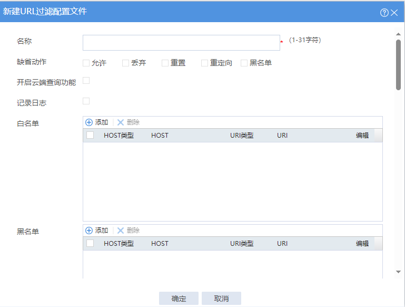This screenshot has height=307, width=405.
Task: Click the scrollbar up arrow
Action: [398, 34]
